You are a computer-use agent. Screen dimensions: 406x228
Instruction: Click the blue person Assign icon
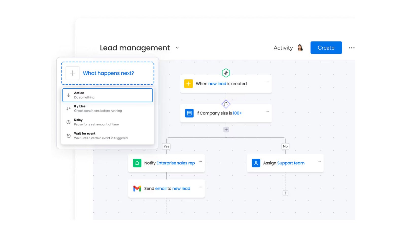point(256,163)
